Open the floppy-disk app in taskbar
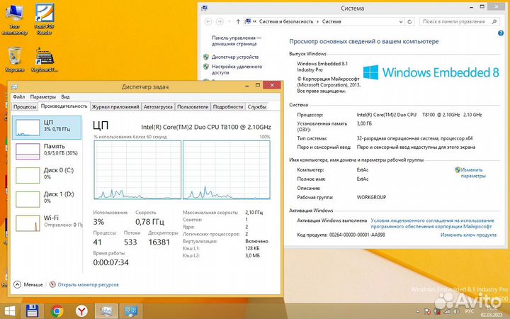 coord(32,311)
